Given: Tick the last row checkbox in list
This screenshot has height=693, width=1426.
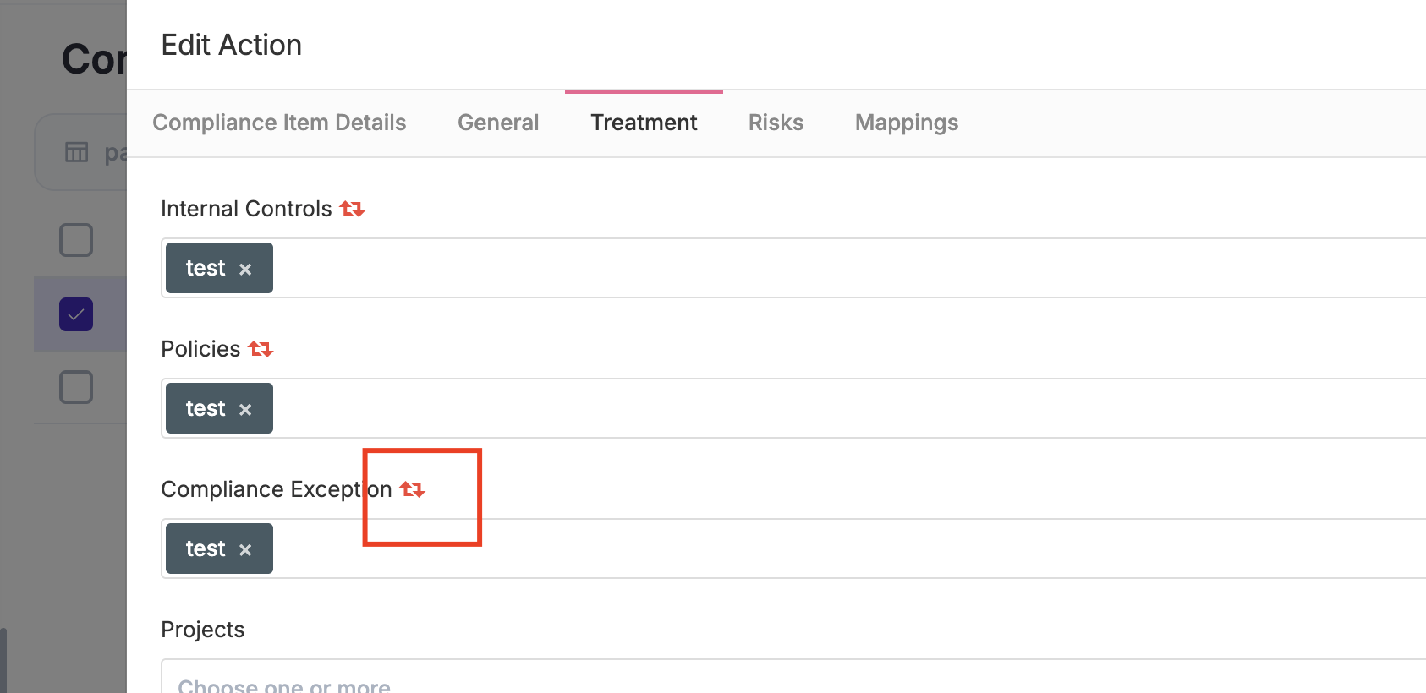Looking at the screenshot, I should pos(76,387).
